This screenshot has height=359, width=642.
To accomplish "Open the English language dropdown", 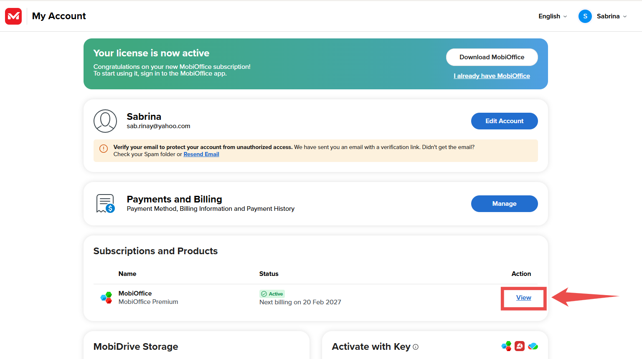I will pyautogui.click(x=553, y=16).
